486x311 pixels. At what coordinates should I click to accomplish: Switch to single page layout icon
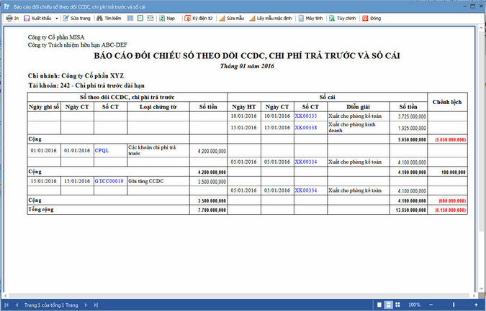[379, 305]
